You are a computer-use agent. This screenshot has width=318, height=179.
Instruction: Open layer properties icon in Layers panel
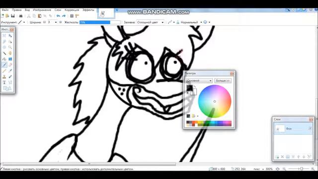309,157
